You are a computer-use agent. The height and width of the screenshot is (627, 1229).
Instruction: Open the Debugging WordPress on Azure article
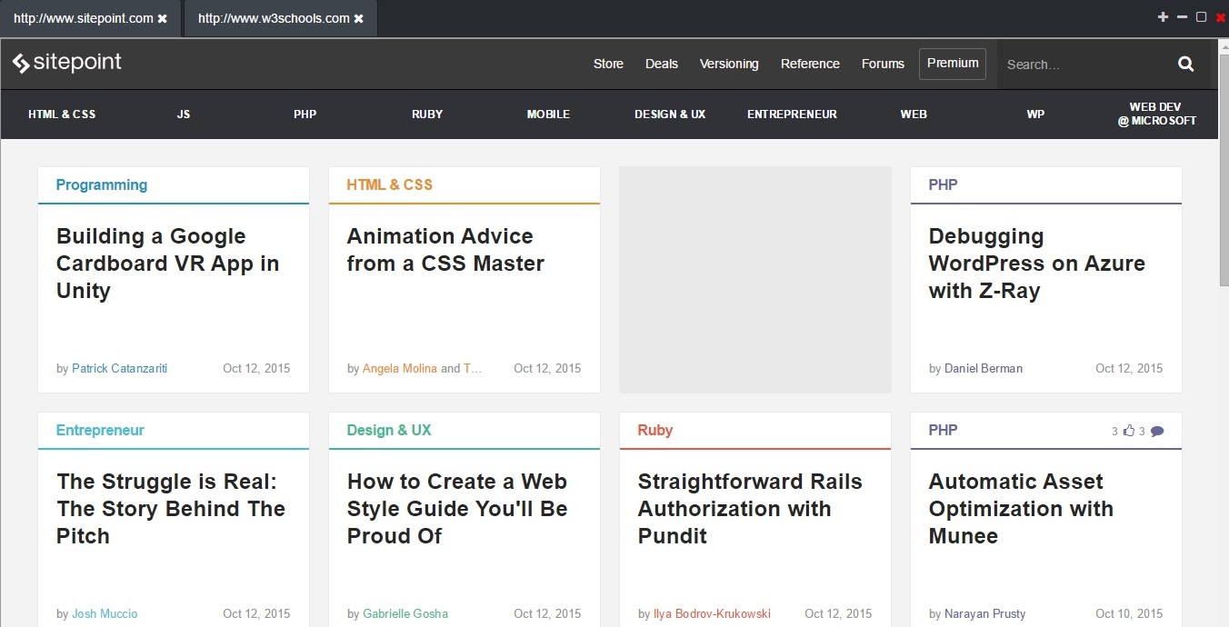[1036, 263]
